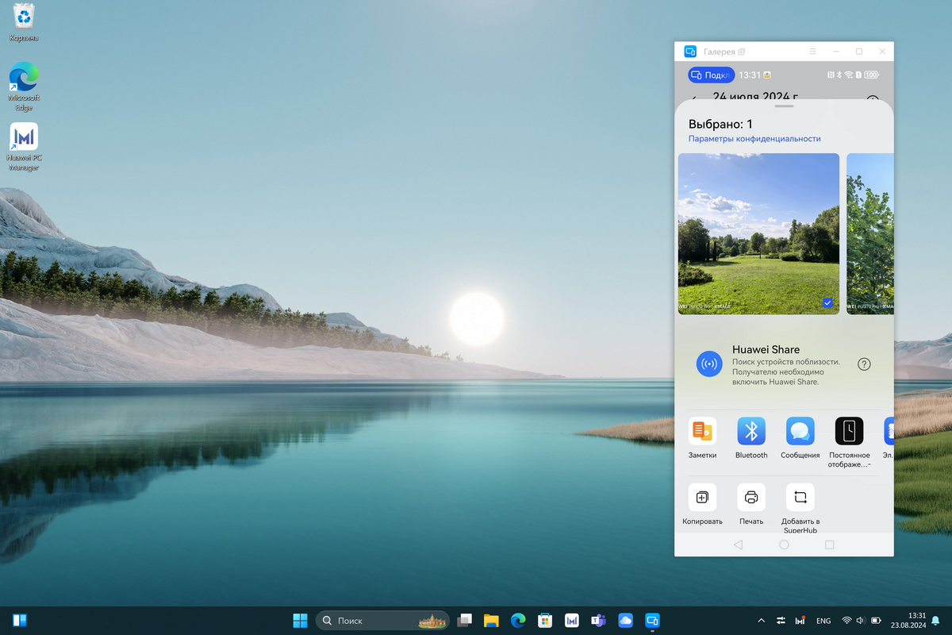Click the blue Подкл connection pill
Image resolution: width=952 pixels, height=635 pixels.
pos(711,75)
